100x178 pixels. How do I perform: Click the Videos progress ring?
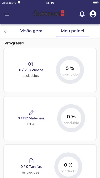tap(70, 70)
